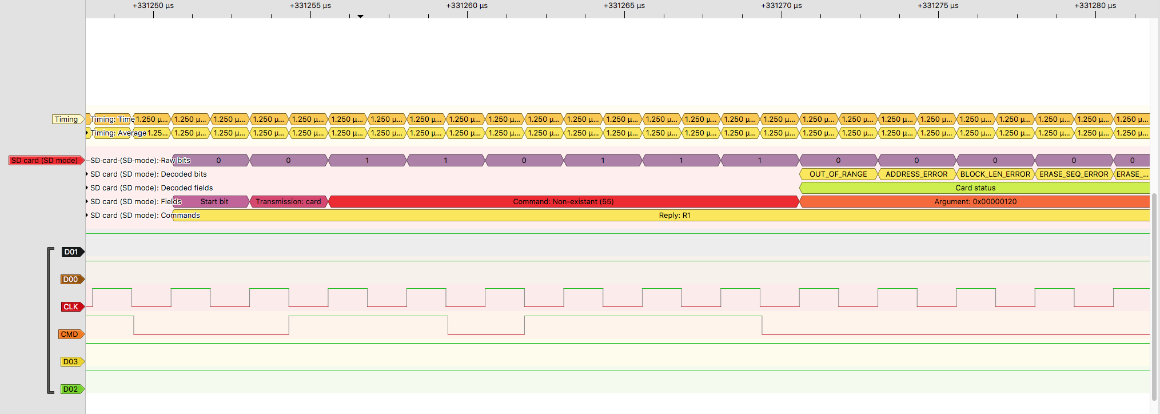Select the channel group bracket handle
This screenshot has width=1160, height=414.
[x=50, y=321]
